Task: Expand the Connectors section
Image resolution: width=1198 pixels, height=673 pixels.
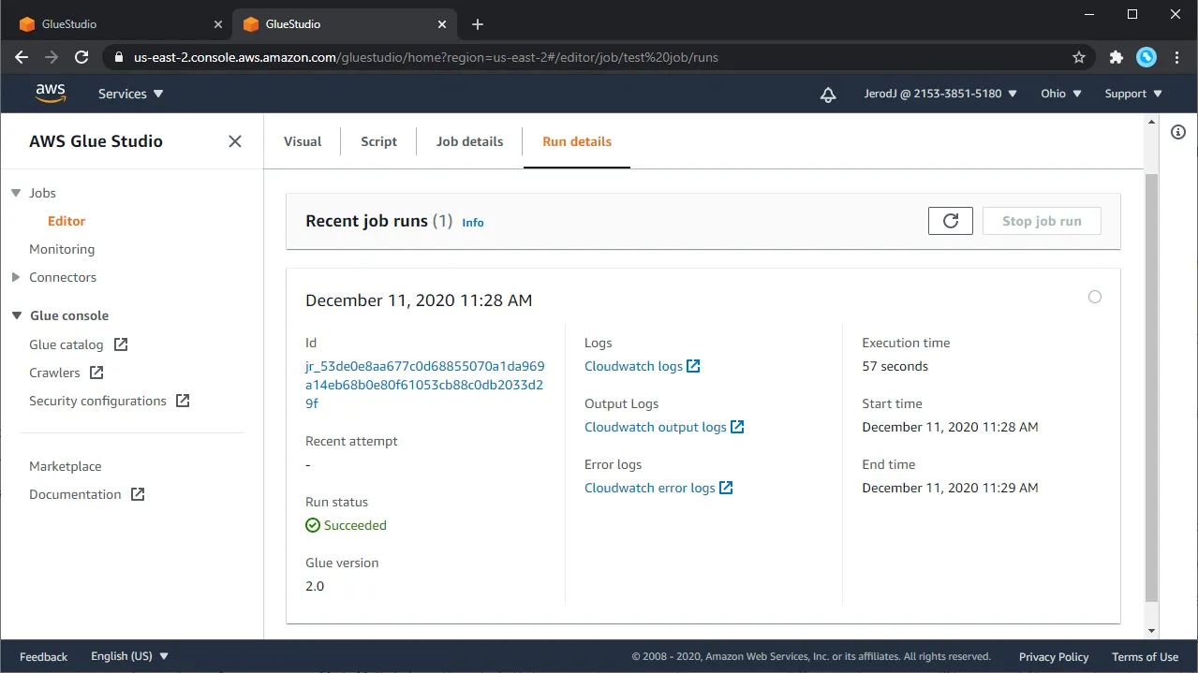Action: coord(15,277)
